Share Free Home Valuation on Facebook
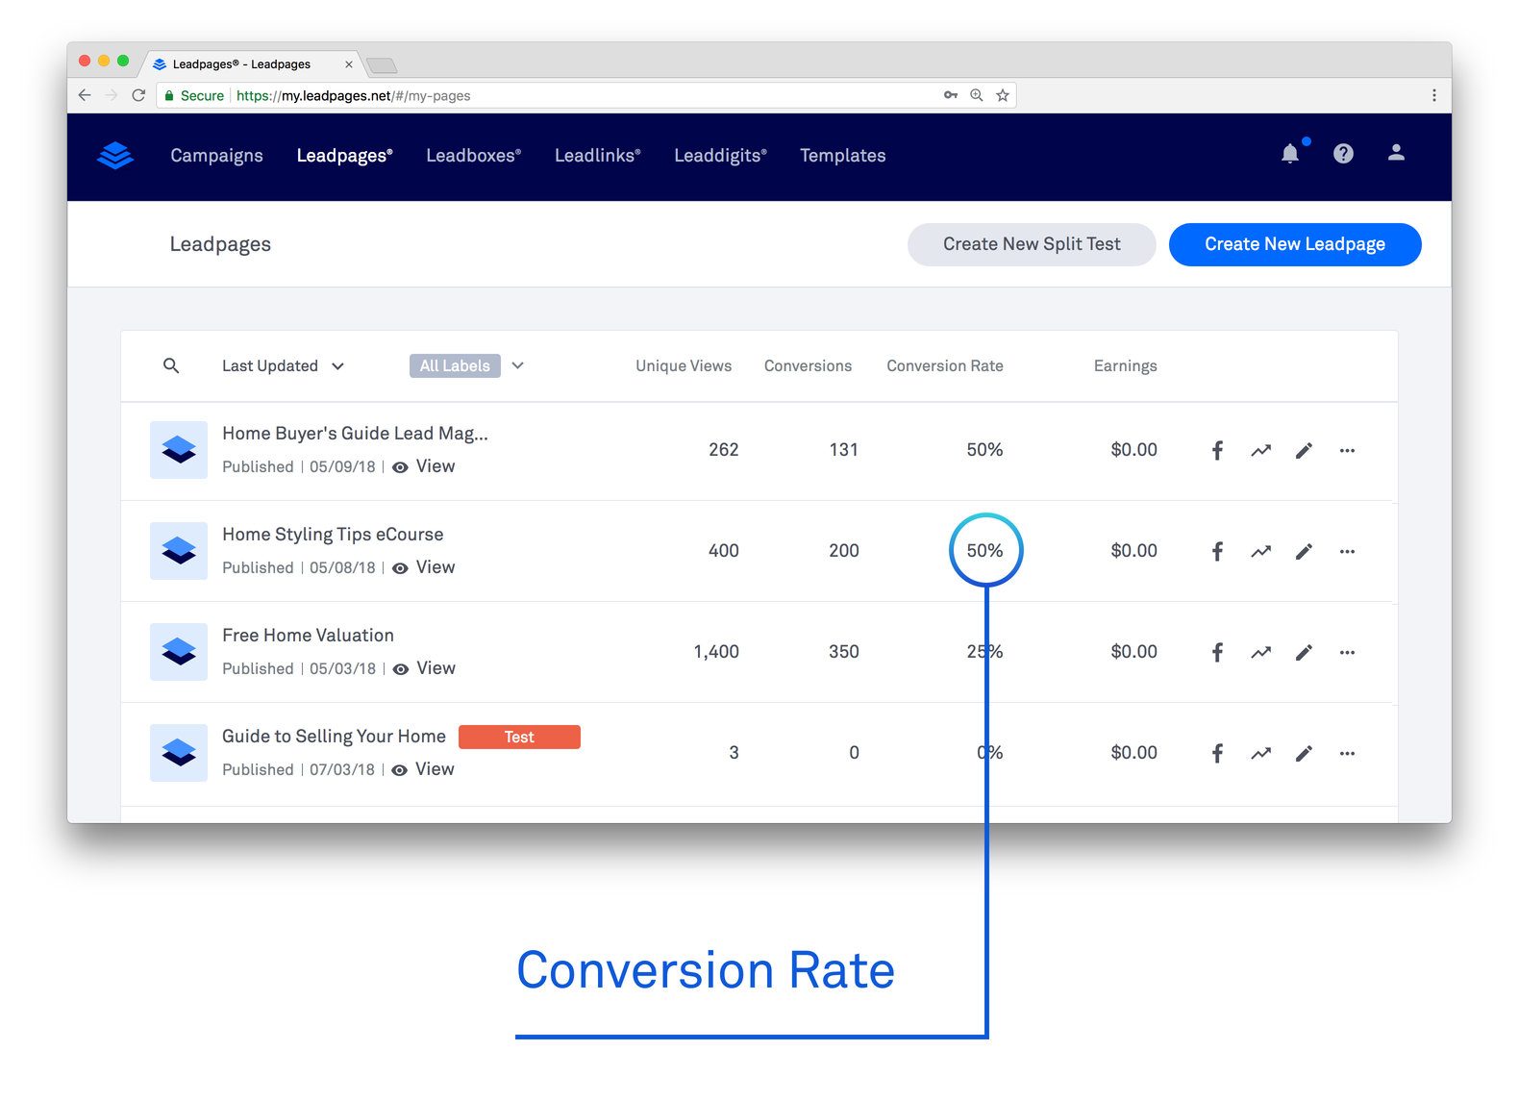 pos(1217,652)
